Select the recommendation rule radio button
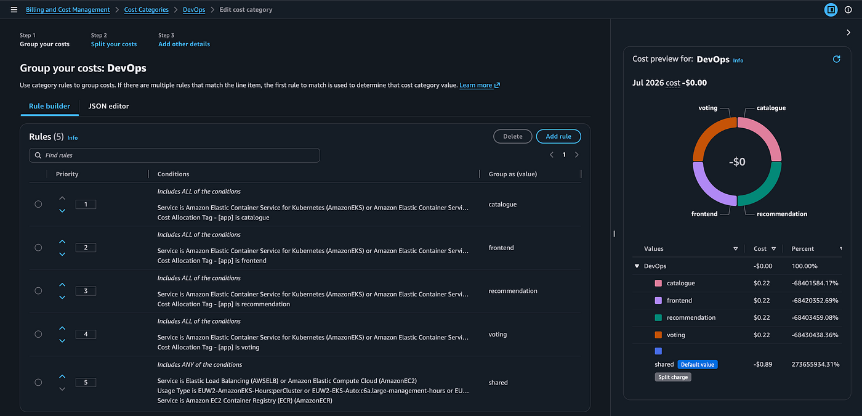Image resolution: width=862 pixels, height=416 pixels. pyautogui.click(x=38, y=290)
